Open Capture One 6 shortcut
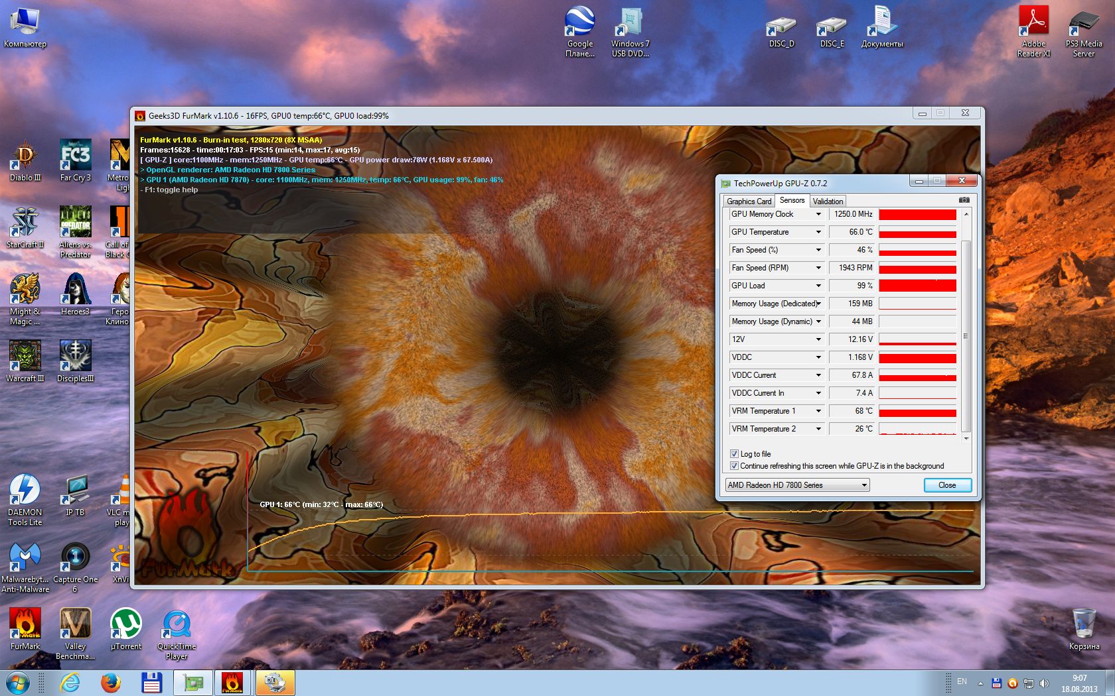This screenshot has height=696, width=1115. [75, 567]
